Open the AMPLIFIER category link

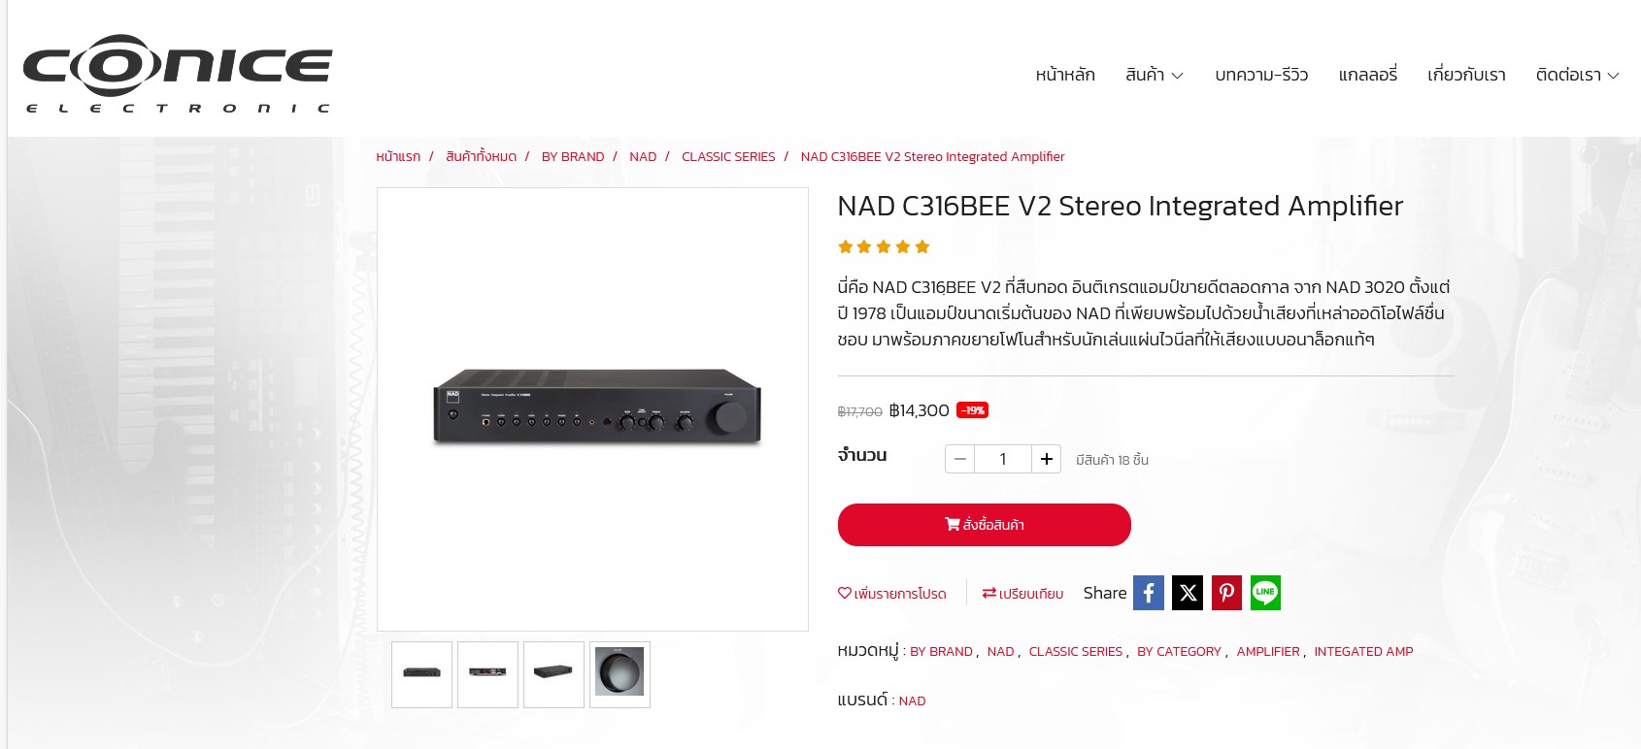1268,652
